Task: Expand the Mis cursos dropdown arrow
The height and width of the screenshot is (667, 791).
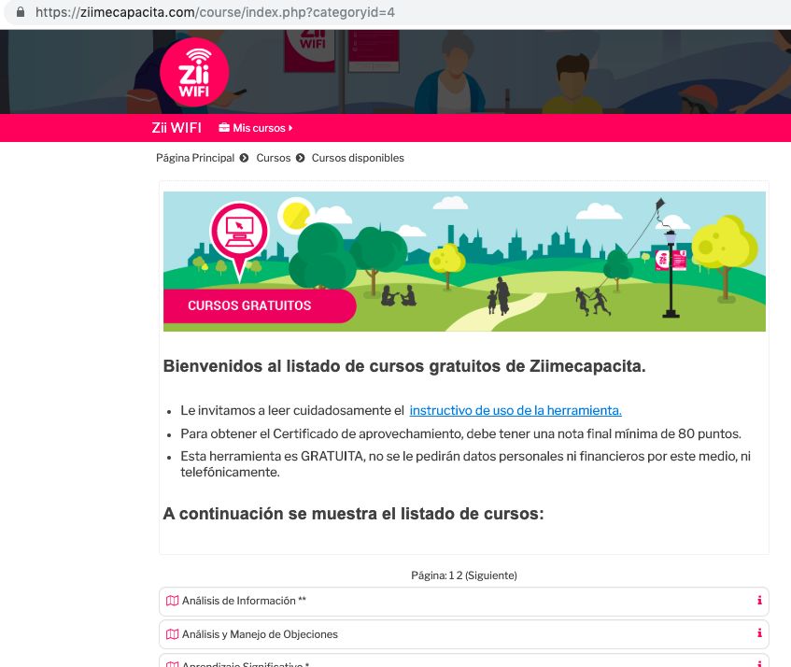Action: point(291,128)
